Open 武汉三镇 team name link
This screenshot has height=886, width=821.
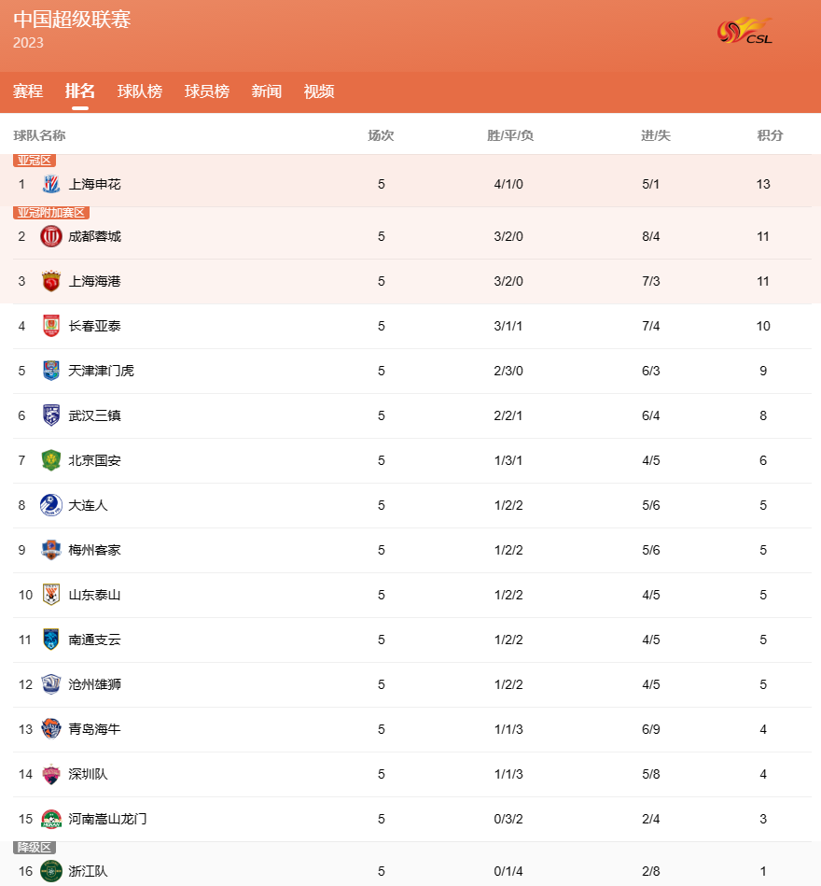click(95, 415)
